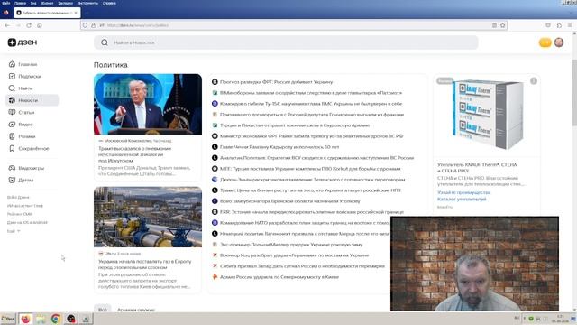Open article Украина начала поставлять газ
Viewport: 577px width, 325px height.
144,265
